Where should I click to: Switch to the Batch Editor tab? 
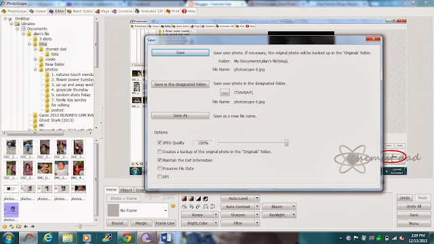(x=80, y=11)
